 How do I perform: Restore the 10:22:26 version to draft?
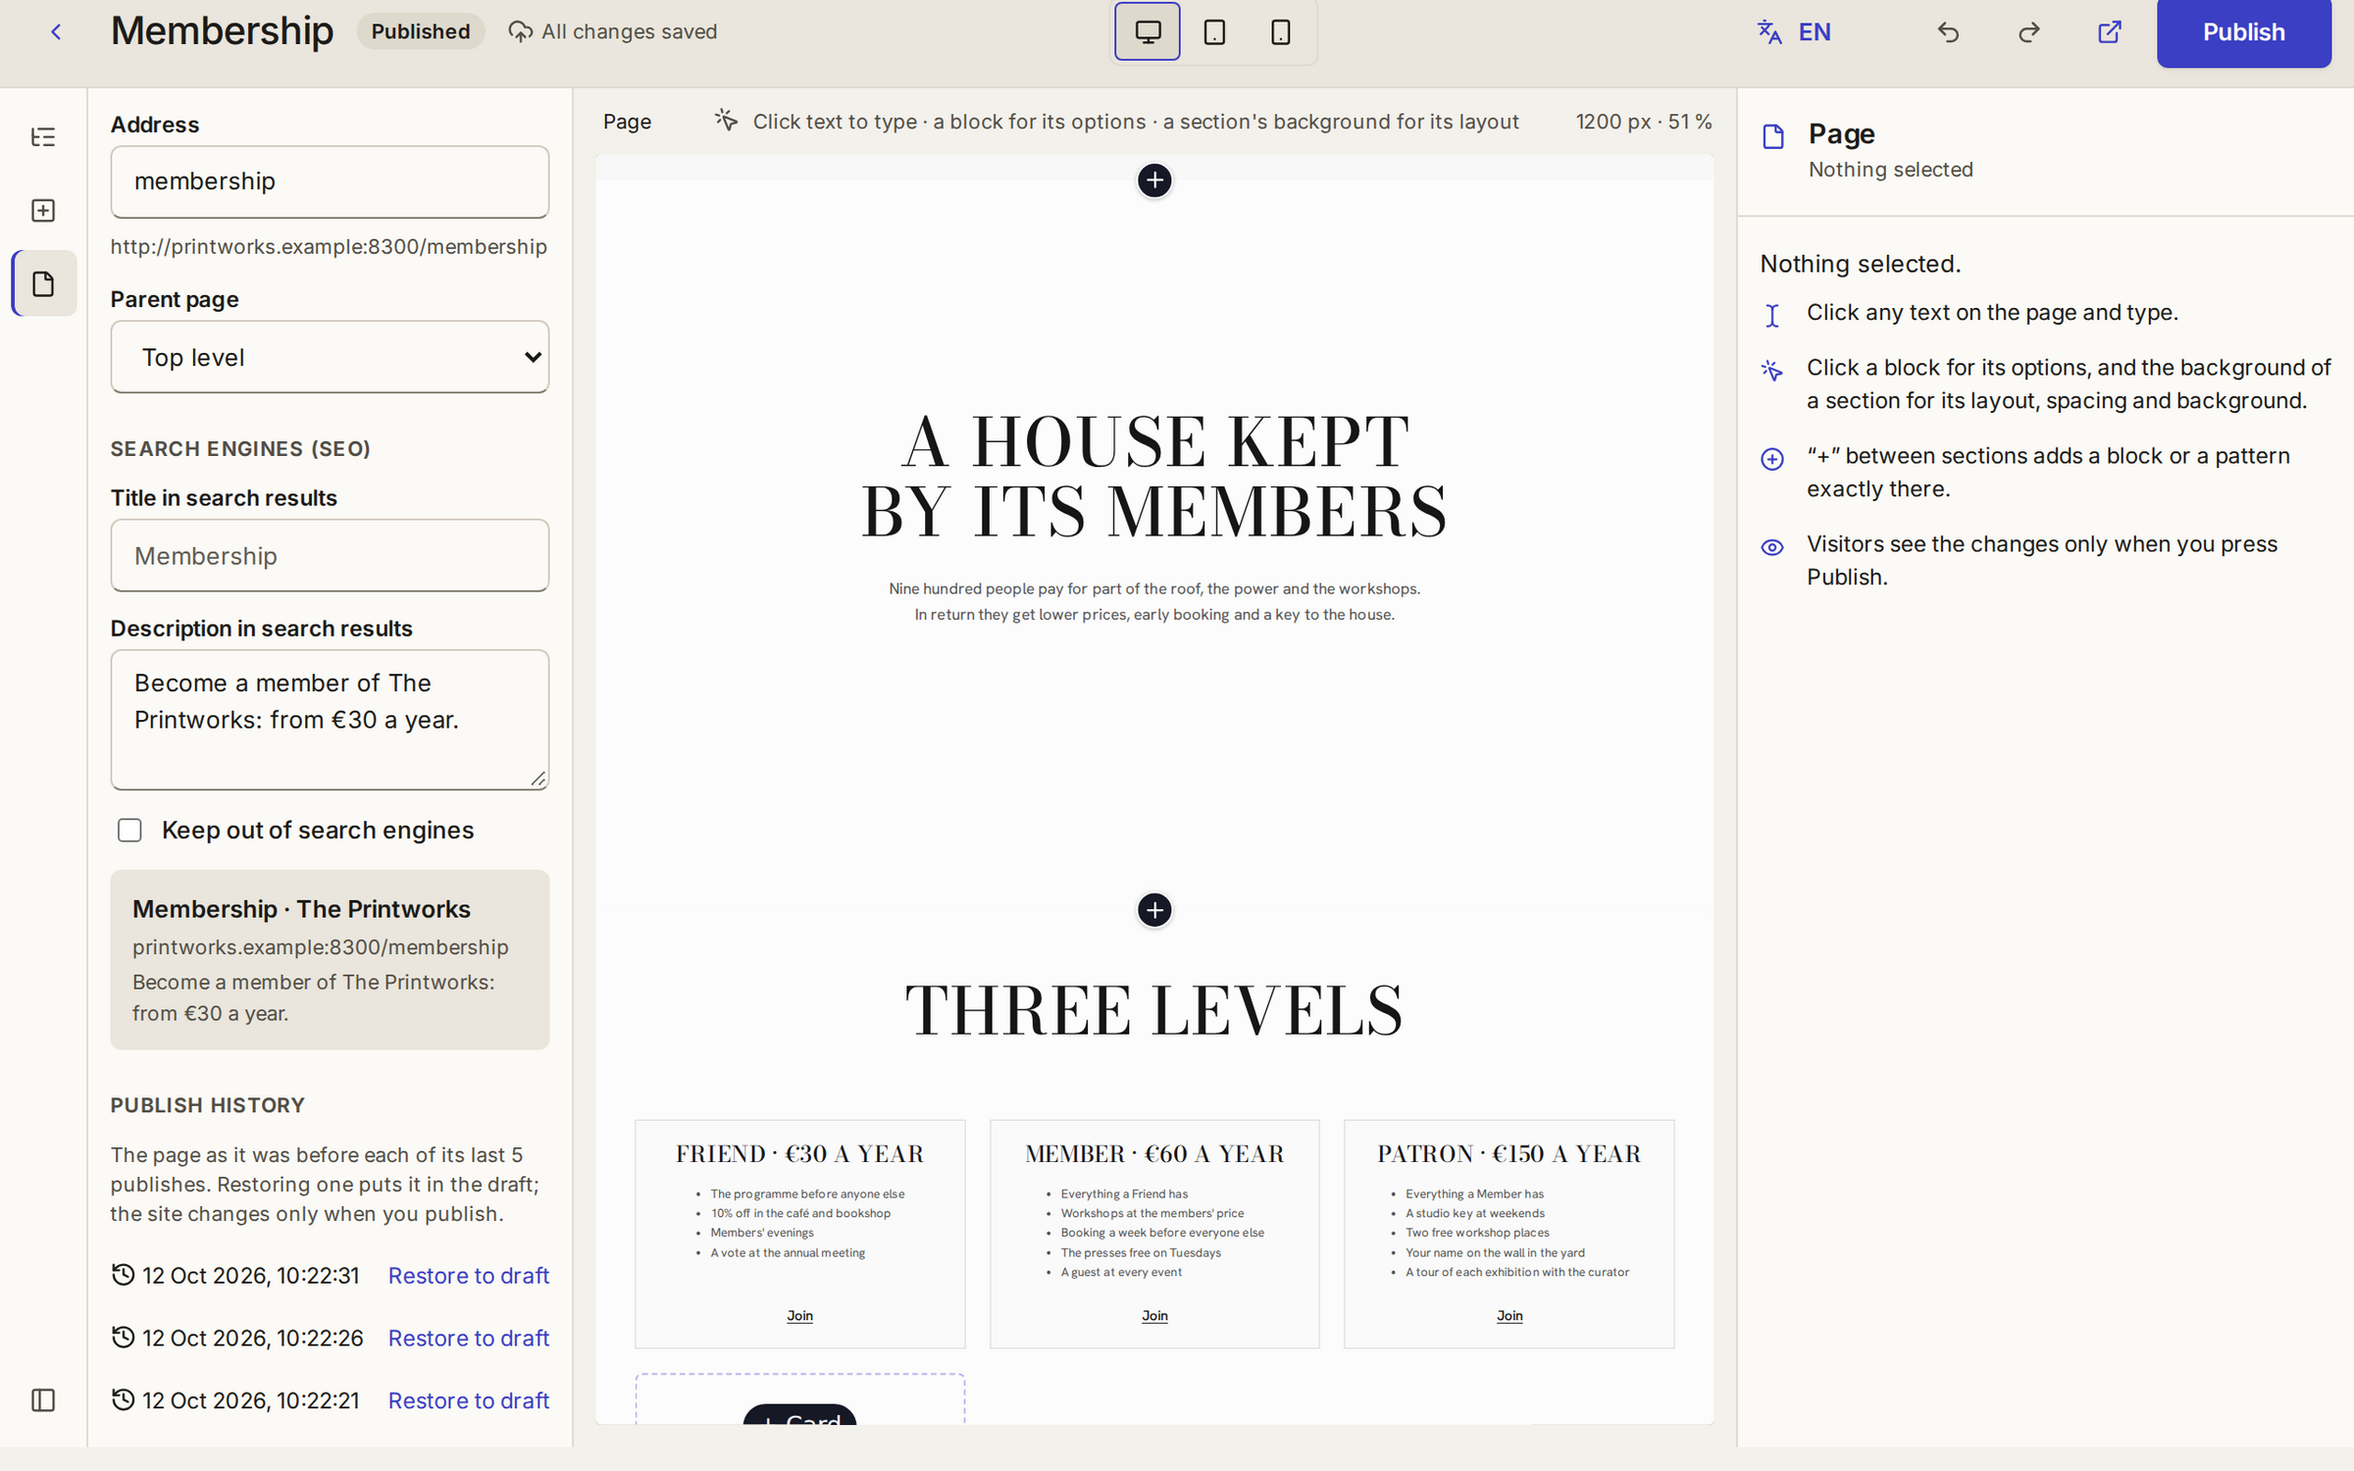[x=469, y=1339]
